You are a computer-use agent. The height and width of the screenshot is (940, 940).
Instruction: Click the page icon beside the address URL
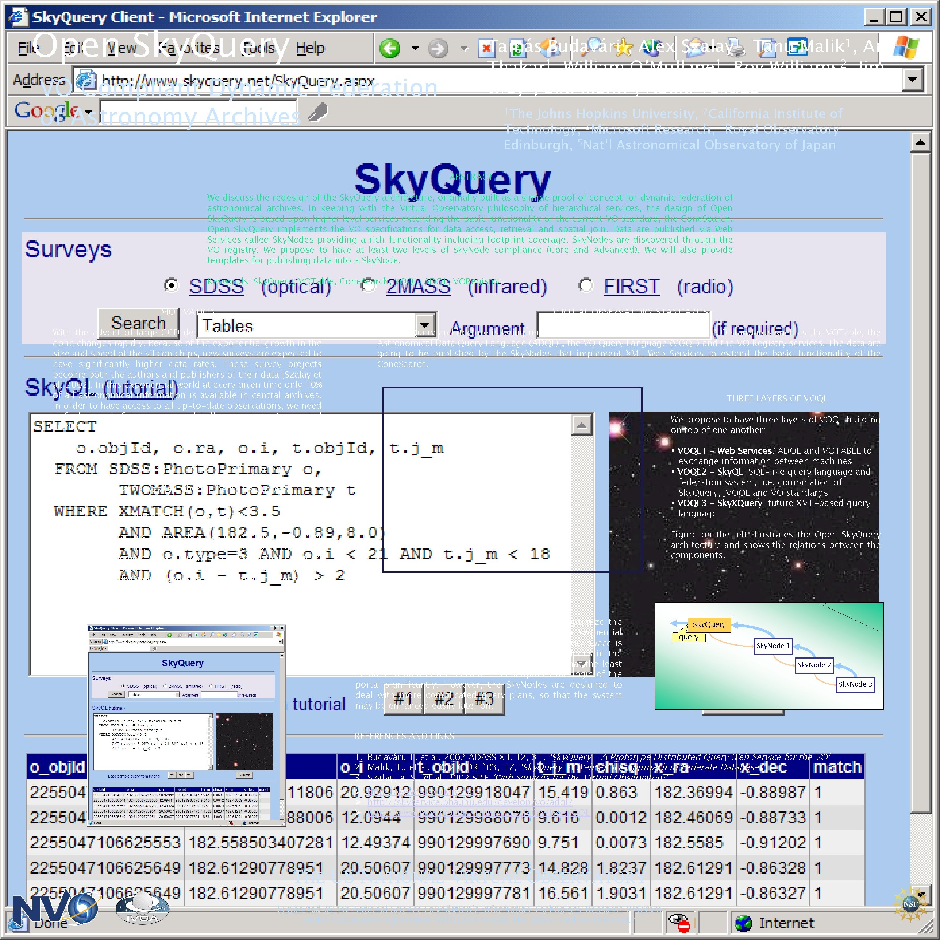click(86, 80)
